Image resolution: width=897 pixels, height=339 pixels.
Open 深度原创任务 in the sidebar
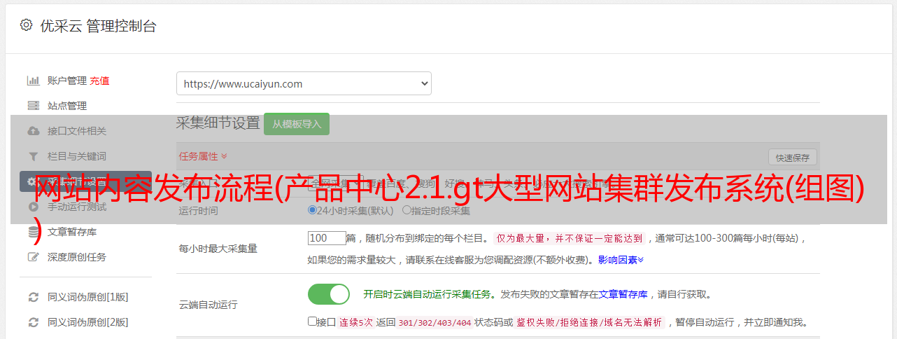click(x=77, y=257)
